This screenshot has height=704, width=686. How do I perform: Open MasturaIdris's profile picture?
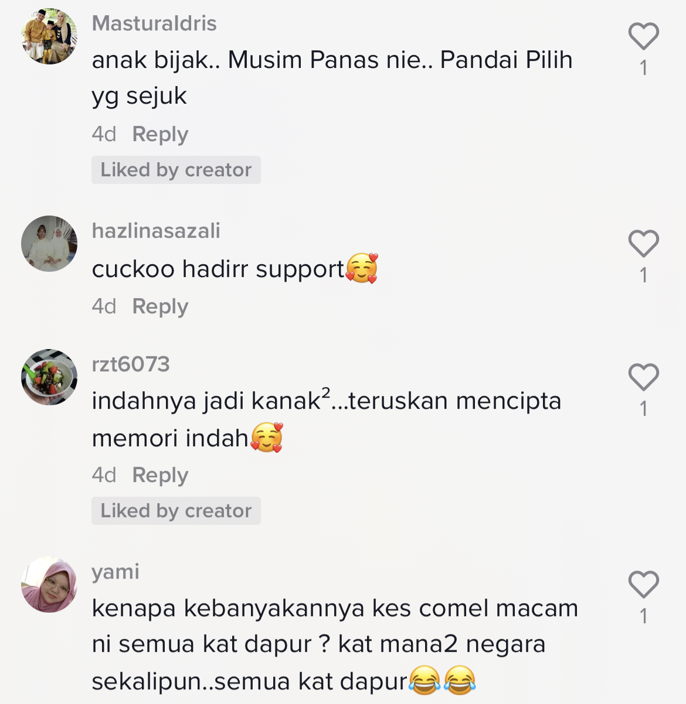pyautogui.click(x=49, y=36)
